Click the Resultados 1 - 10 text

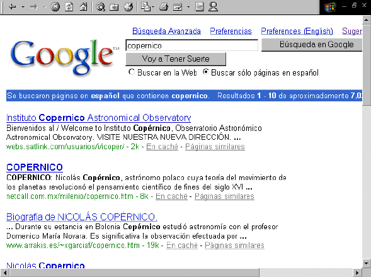tap(247, 96)
